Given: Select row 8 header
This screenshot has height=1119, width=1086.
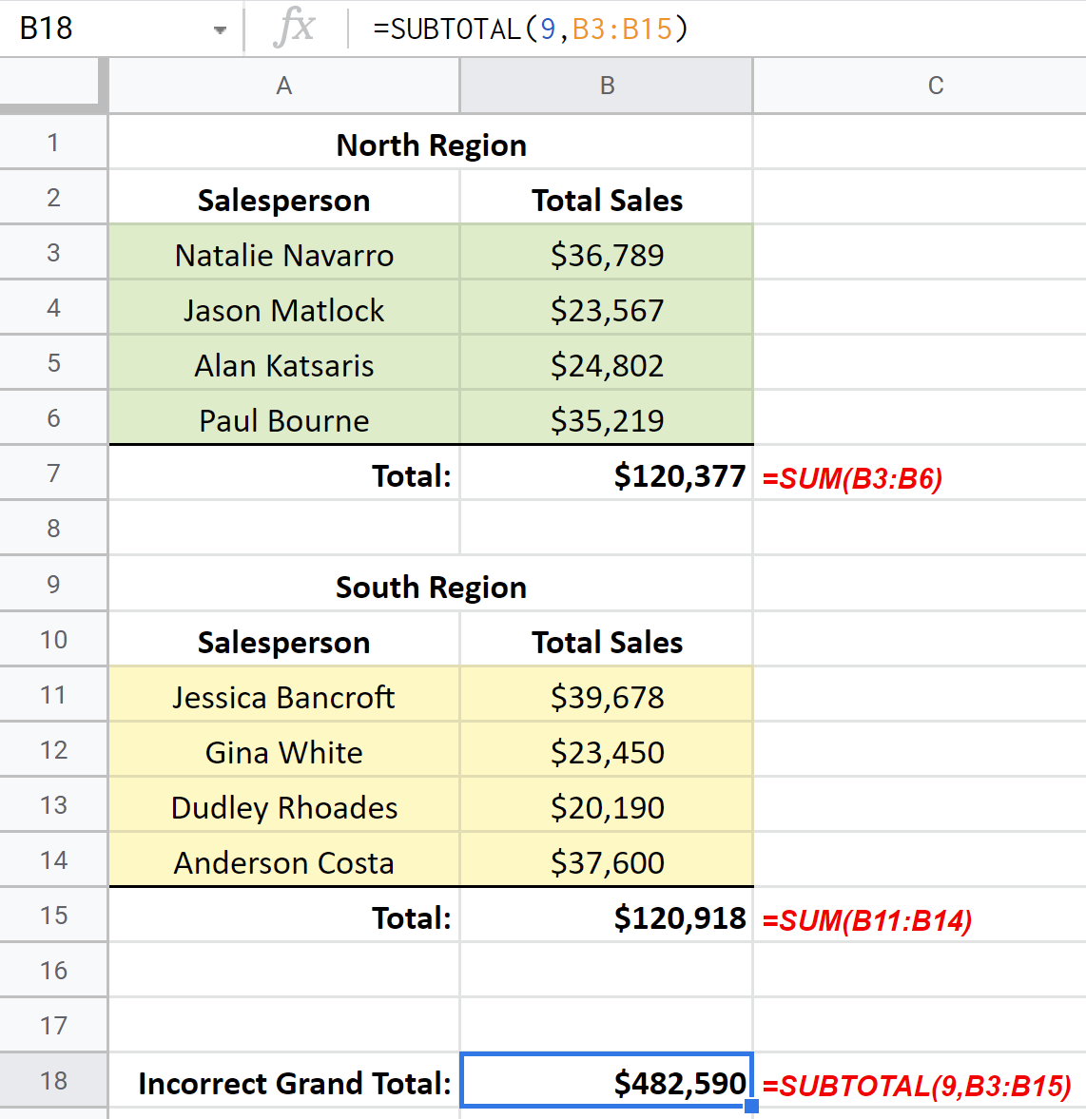Looking at the screenshot, I should [53, 528].
